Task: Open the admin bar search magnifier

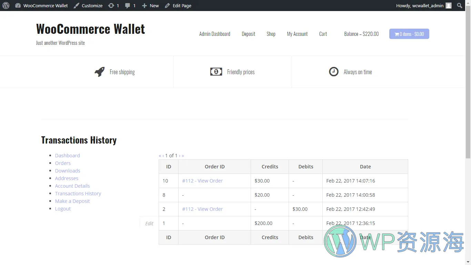Action: (460, 6)
